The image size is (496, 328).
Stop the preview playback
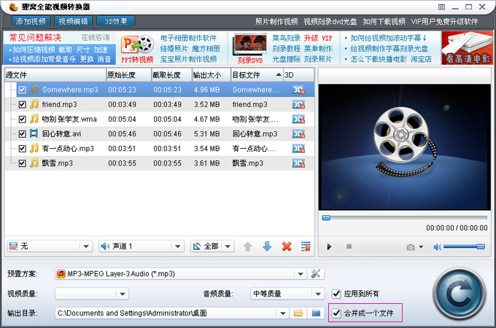click(x=349, y=246)
